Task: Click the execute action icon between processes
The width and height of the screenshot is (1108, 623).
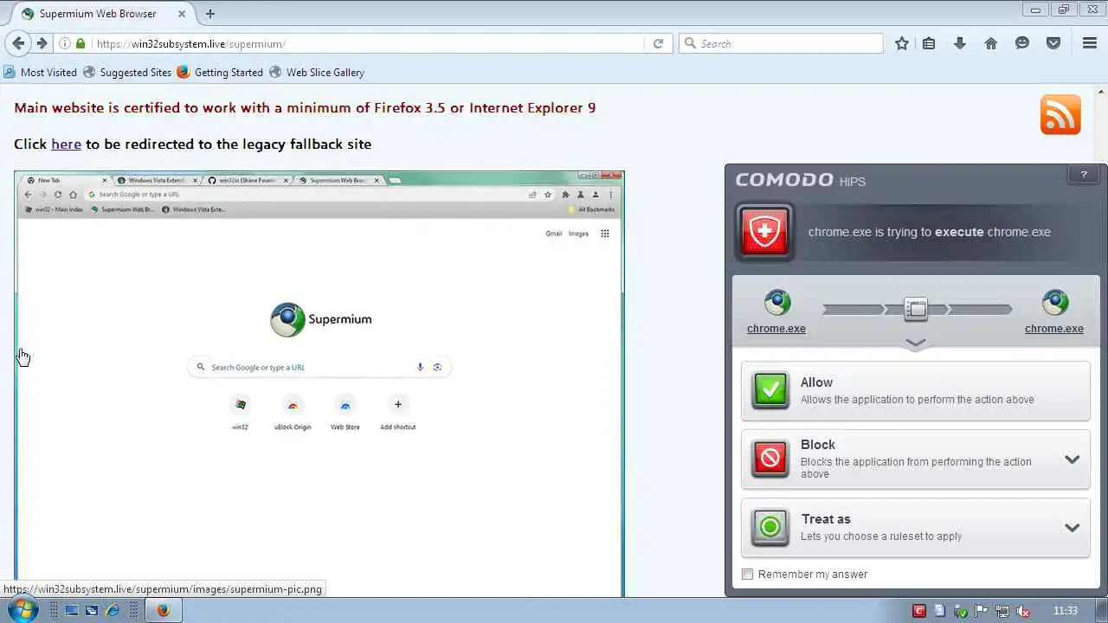Action: coord(916,309)
